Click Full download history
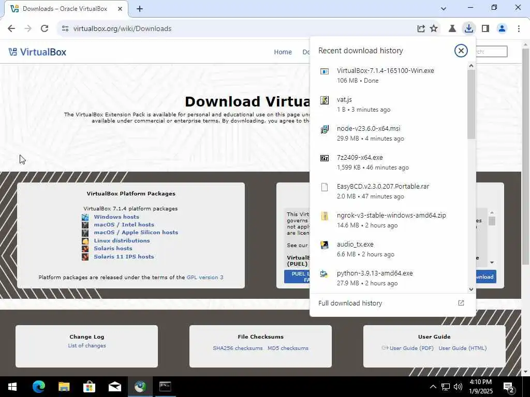The width and height of the screenshot is (530, 397). 350,303
